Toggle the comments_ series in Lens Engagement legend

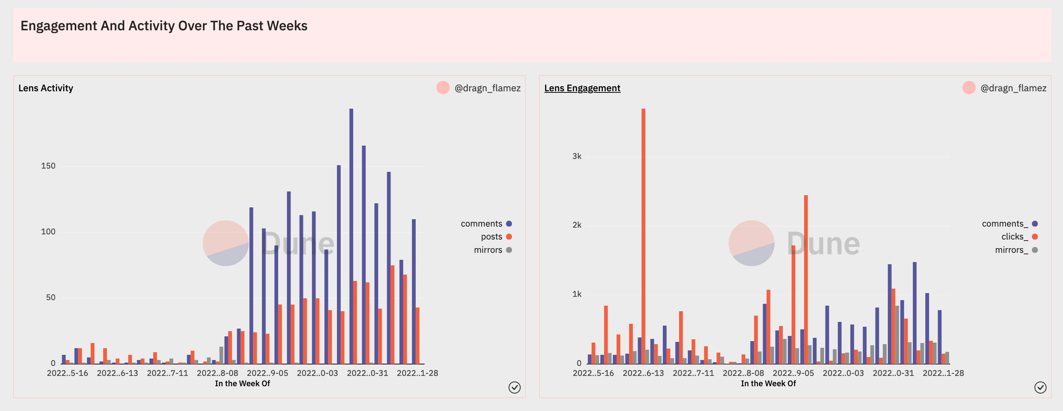pyautogui.click(x=1009, y=224)
